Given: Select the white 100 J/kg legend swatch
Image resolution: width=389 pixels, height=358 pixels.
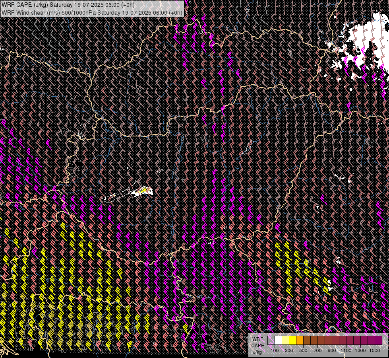Looking at the screenshot, I should pyautogui.click(x=279, y=340).
